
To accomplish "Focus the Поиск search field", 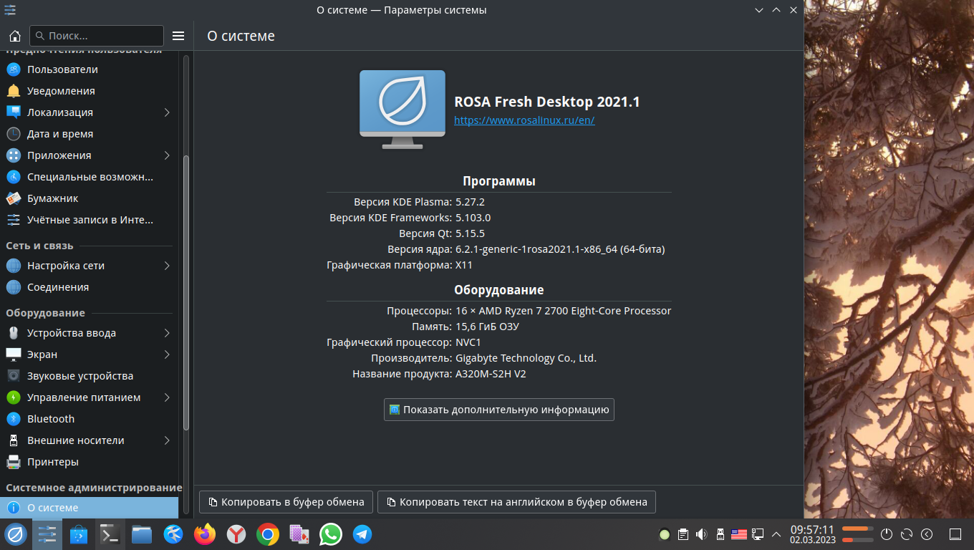I will 97,36.
